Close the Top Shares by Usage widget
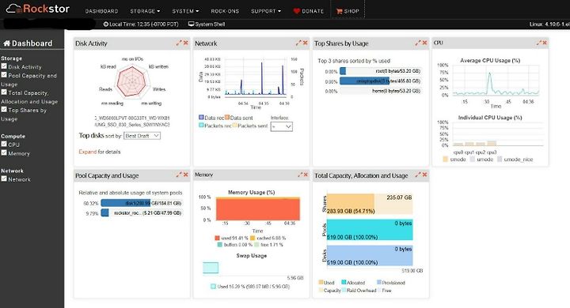 pos(424,43)
